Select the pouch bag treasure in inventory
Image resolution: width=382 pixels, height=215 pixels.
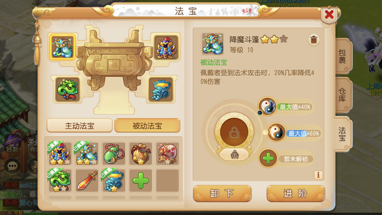pyautogui.click(x=141, y=154)
